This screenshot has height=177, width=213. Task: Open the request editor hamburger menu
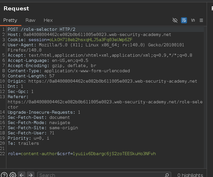[201, 20]
